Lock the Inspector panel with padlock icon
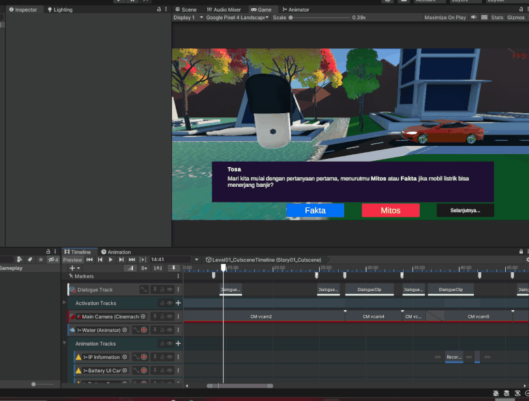Screen dimensions: 529x401 (159, 10)
